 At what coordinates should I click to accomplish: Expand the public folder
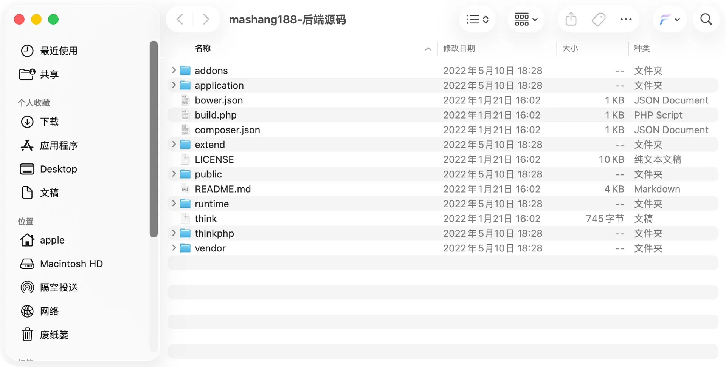tap(174, 174)
